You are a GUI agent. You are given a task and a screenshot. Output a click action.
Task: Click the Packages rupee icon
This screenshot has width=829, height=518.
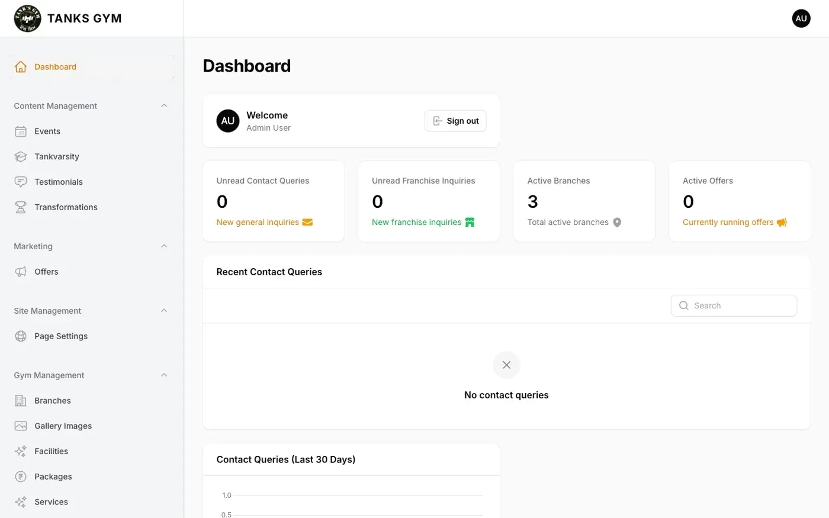[x=21, y=477]
